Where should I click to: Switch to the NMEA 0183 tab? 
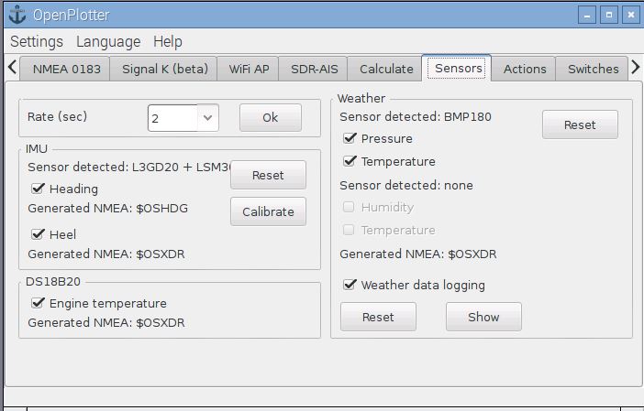pyautogui.click(x=66, y=69)
